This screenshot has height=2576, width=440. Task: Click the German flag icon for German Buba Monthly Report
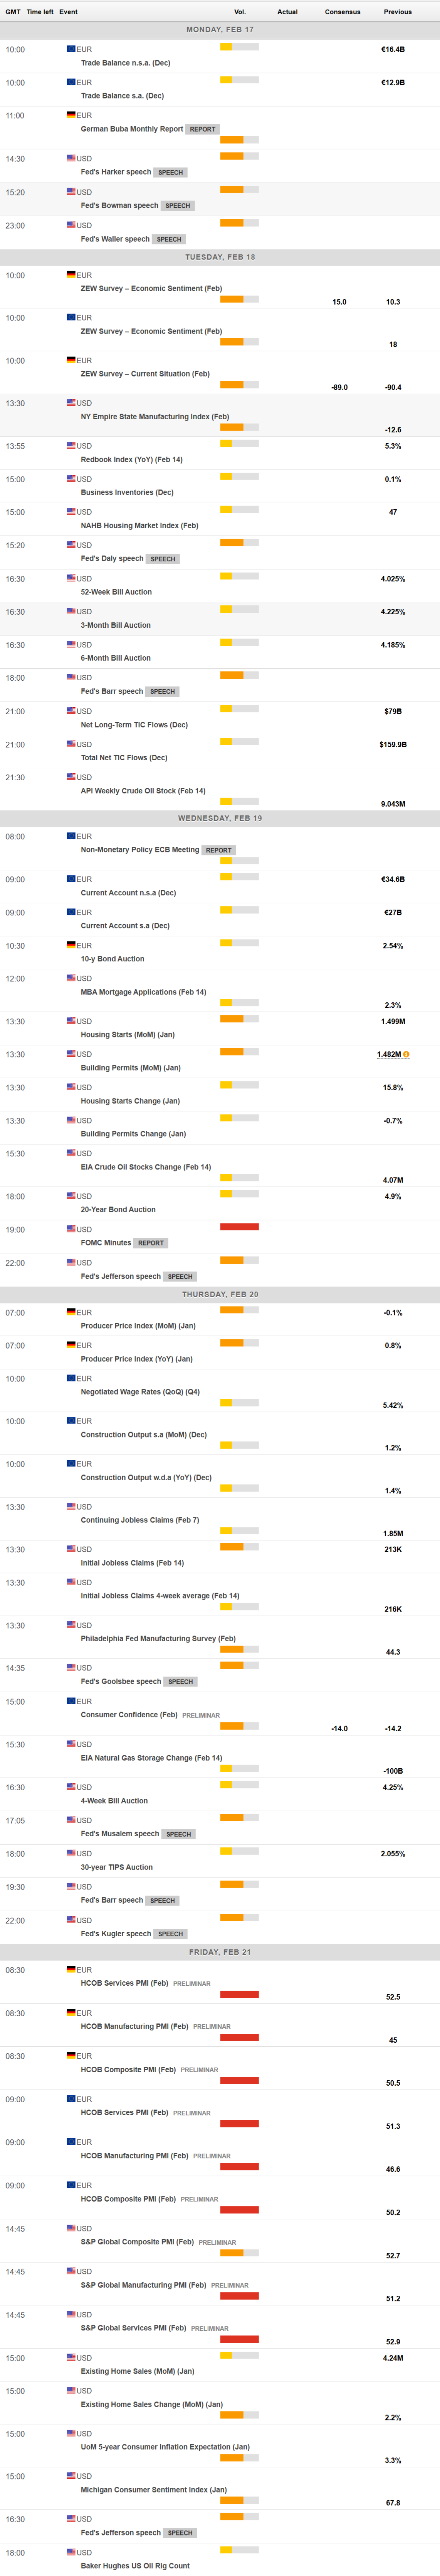coord(70,114)
